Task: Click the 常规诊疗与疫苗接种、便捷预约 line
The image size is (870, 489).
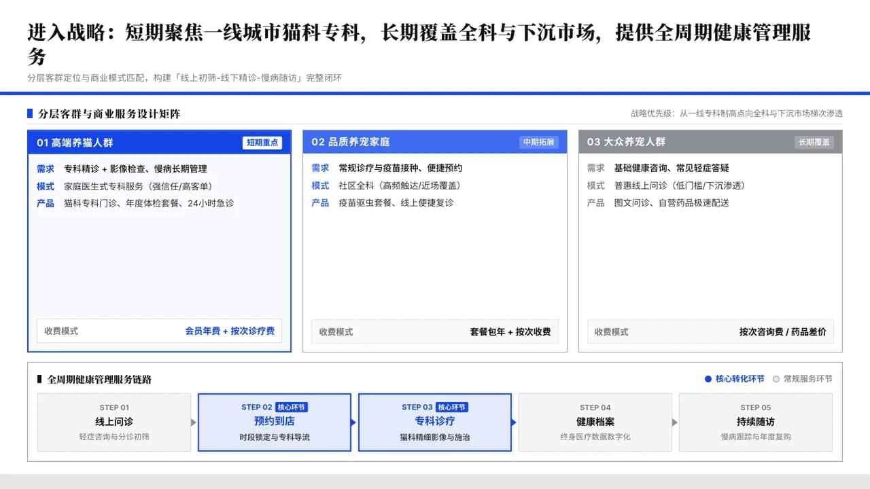Action: tap(400, 168)
